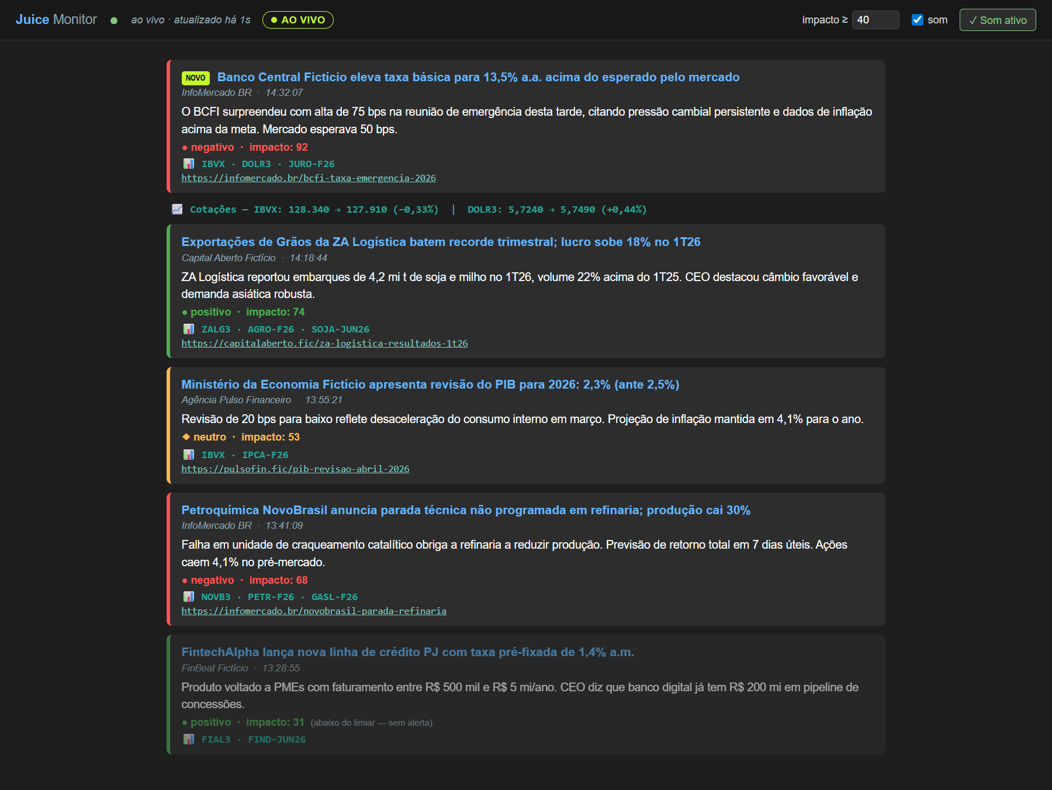
Task: Click IBVX quote 128.340 → 127.910 in Cotações
Action: 346,209
